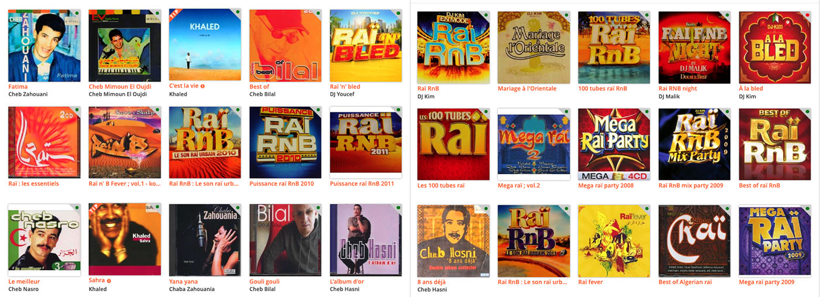Open the Best of Algerian raï link
This screenshot has width=820, height=297.
pos(685,282)
